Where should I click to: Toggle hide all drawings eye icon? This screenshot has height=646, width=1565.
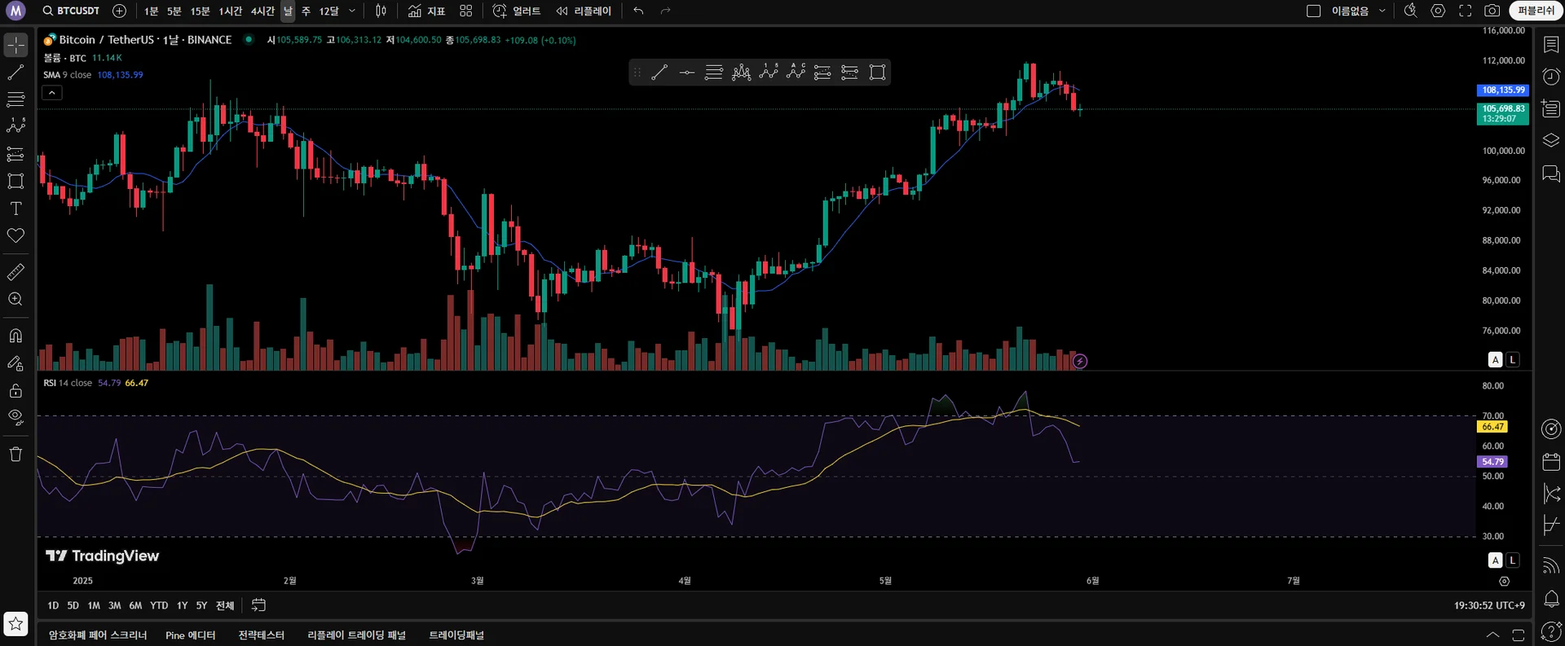click(x=15, y=418)
